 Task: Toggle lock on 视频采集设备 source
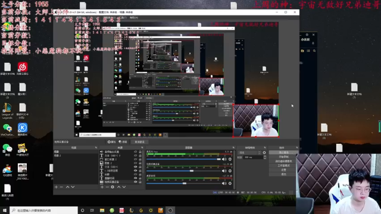pos(140,182)
